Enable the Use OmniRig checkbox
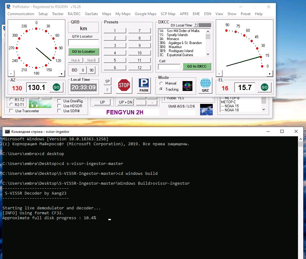The height and width of the screenshot is (259, 306). point(59,101)
